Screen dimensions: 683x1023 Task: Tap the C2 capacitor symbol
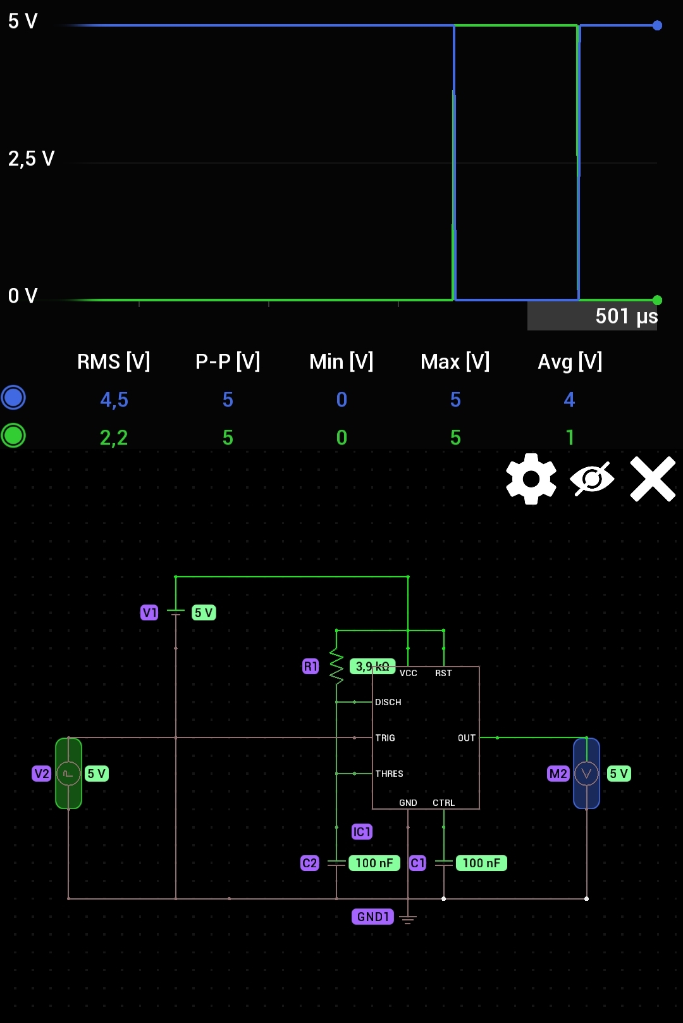(x=336, y=863)
